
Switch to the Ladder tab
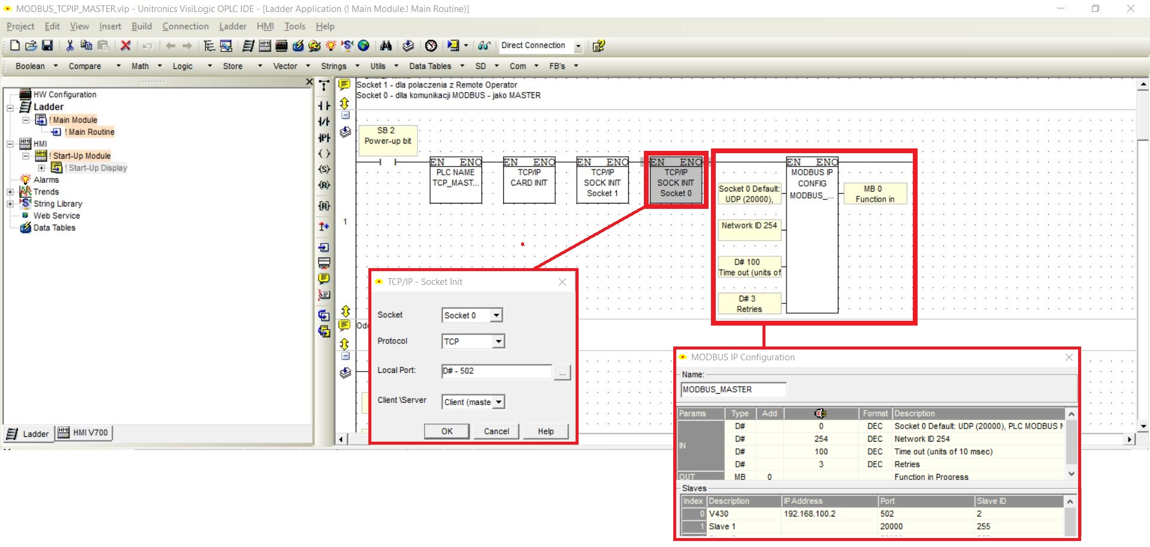tap(28, 434)
